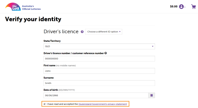Click the Surname field containing Smith
Viewport: 198px width, 108px height.
[x=99, y=83]
